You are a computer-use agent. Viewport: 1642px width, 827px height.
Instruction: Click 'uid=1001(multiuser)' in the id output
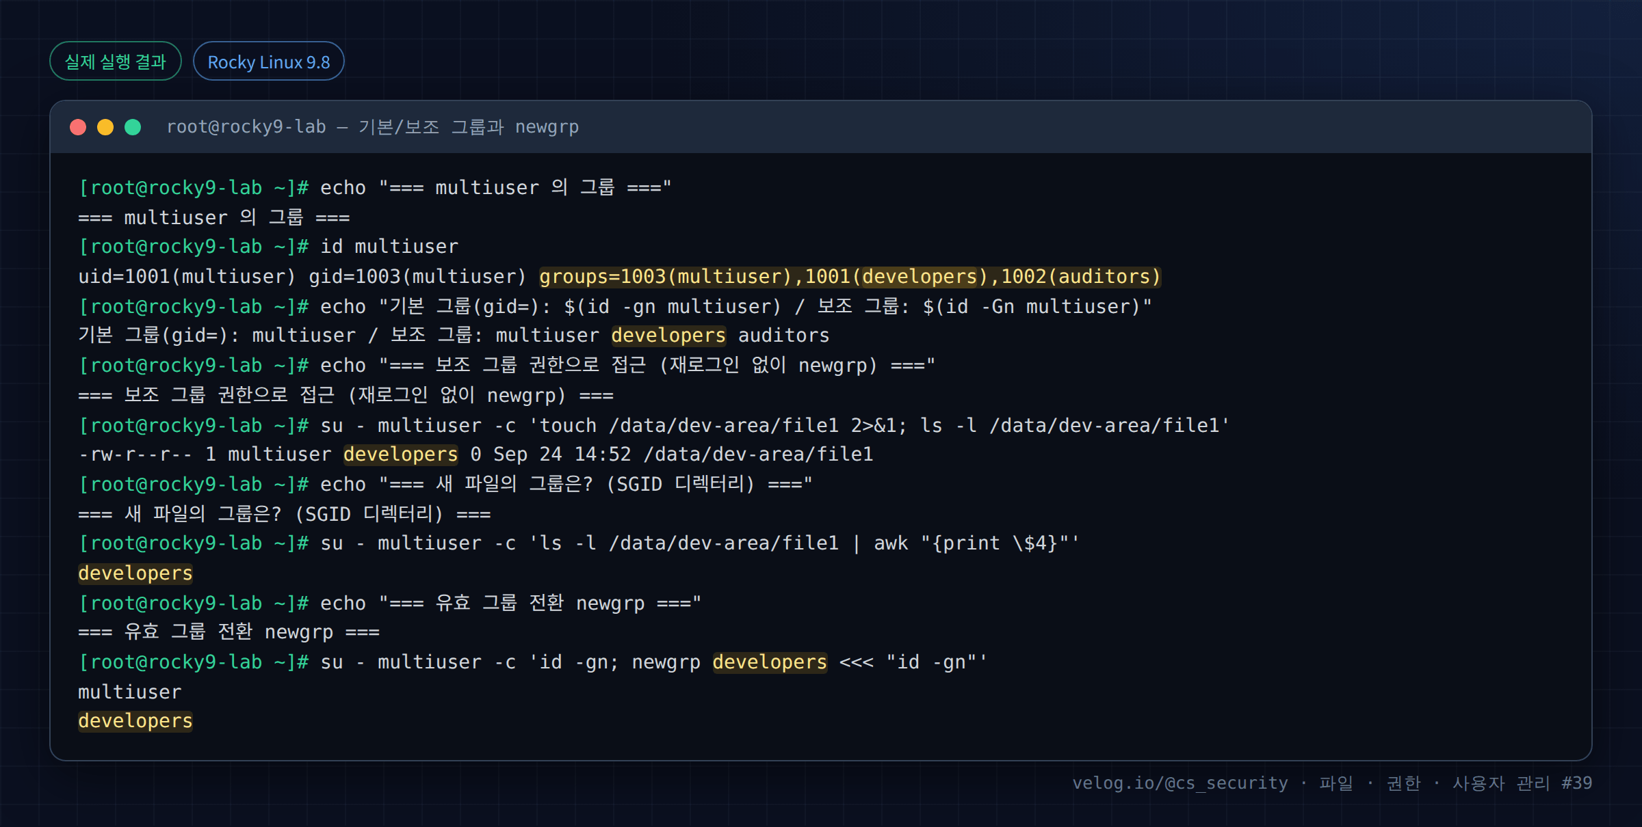point(187,277)
